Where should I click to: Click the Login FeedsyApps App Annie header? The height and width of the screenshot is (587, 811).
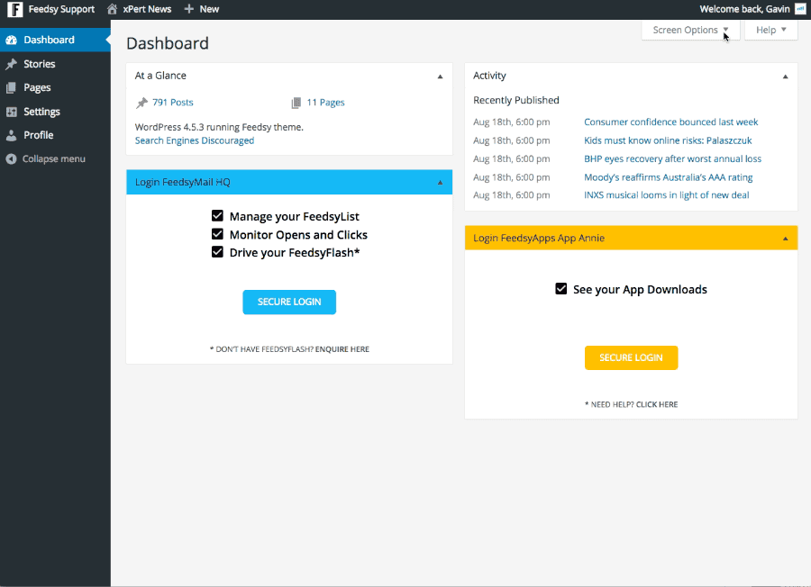(x=631, y=238)
